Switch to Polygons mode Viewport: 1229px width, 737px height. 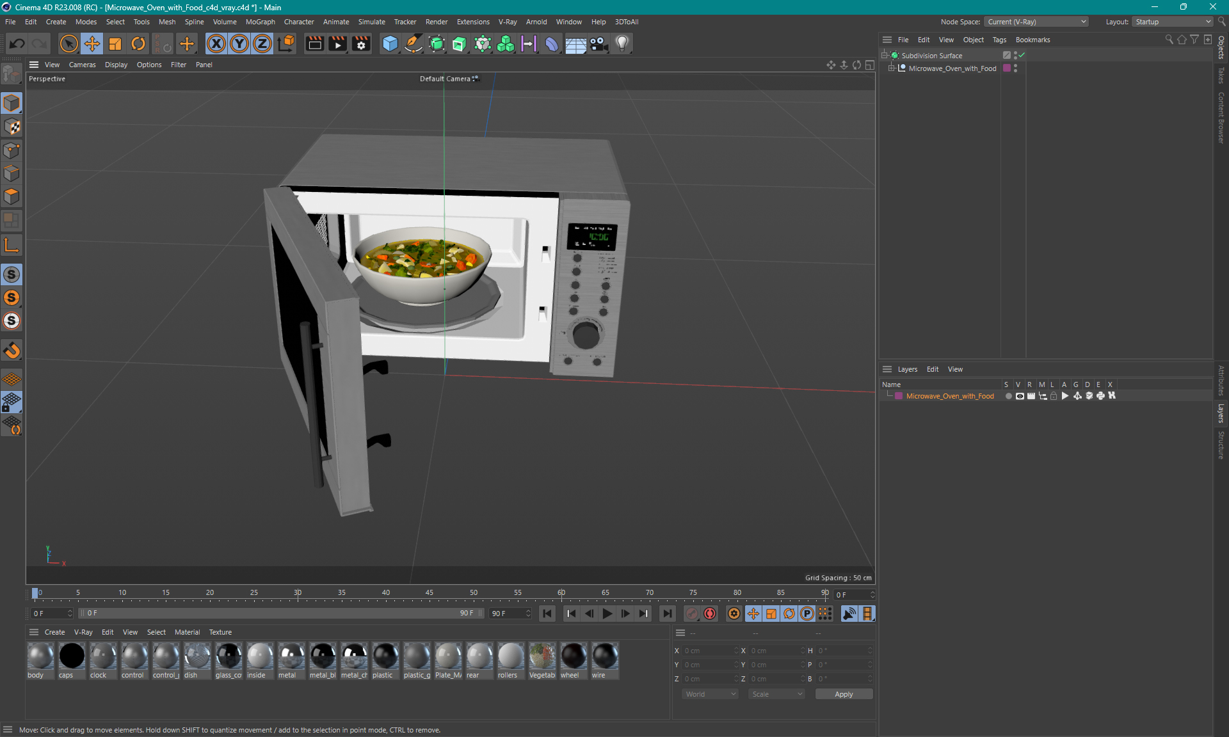click(x=12, y=196)
